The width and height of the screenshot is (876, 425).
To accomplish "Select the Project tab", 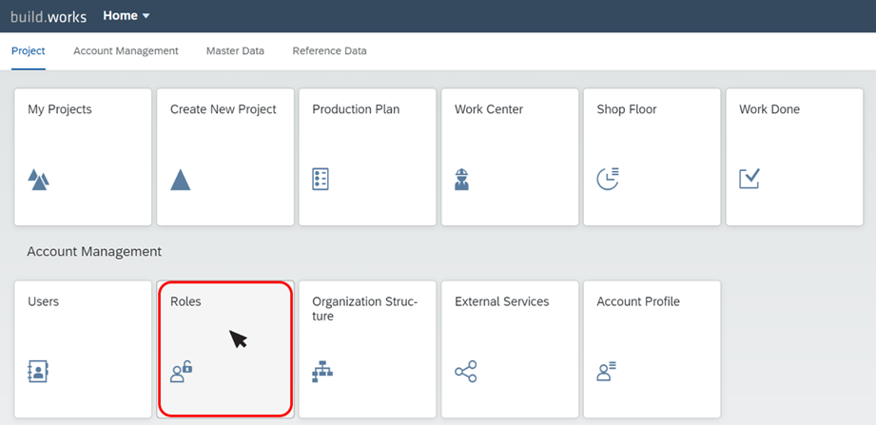I will coord(28,50).
